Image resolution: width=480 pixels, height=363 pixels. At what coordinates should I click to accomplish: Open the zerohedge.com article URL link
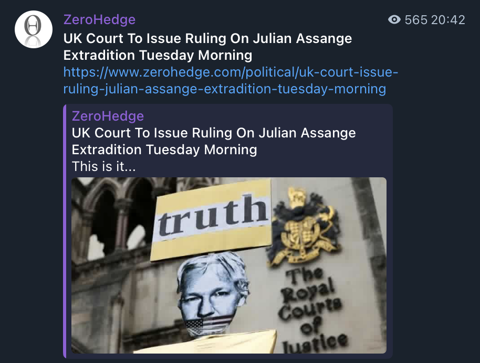[x=231, y=80]
